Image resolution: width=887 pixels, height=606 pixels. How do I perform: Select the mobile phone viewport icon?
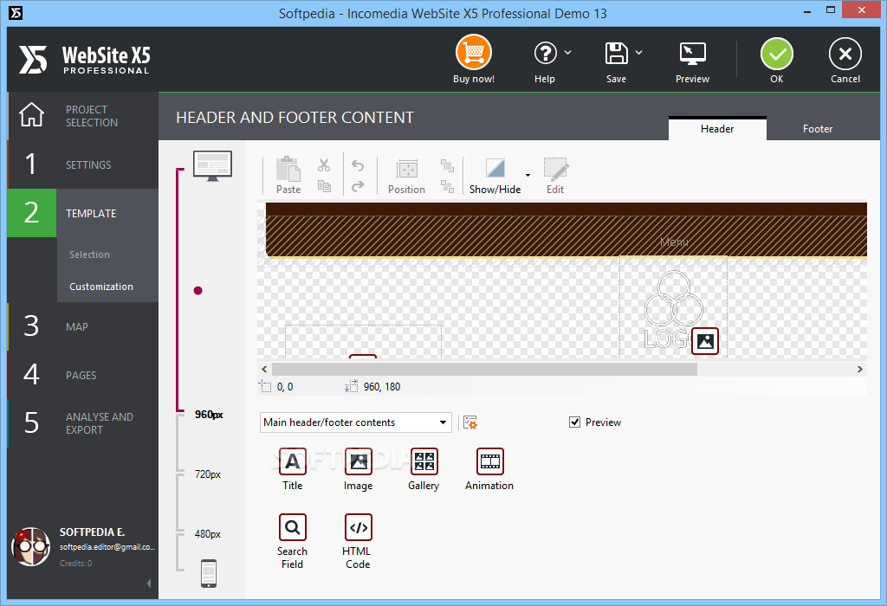[x=209, y=573]
